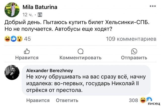This screenshot has width=161, height=106.
Task: Click the WhatsApp send icon
Action: [x=134, y=52]
